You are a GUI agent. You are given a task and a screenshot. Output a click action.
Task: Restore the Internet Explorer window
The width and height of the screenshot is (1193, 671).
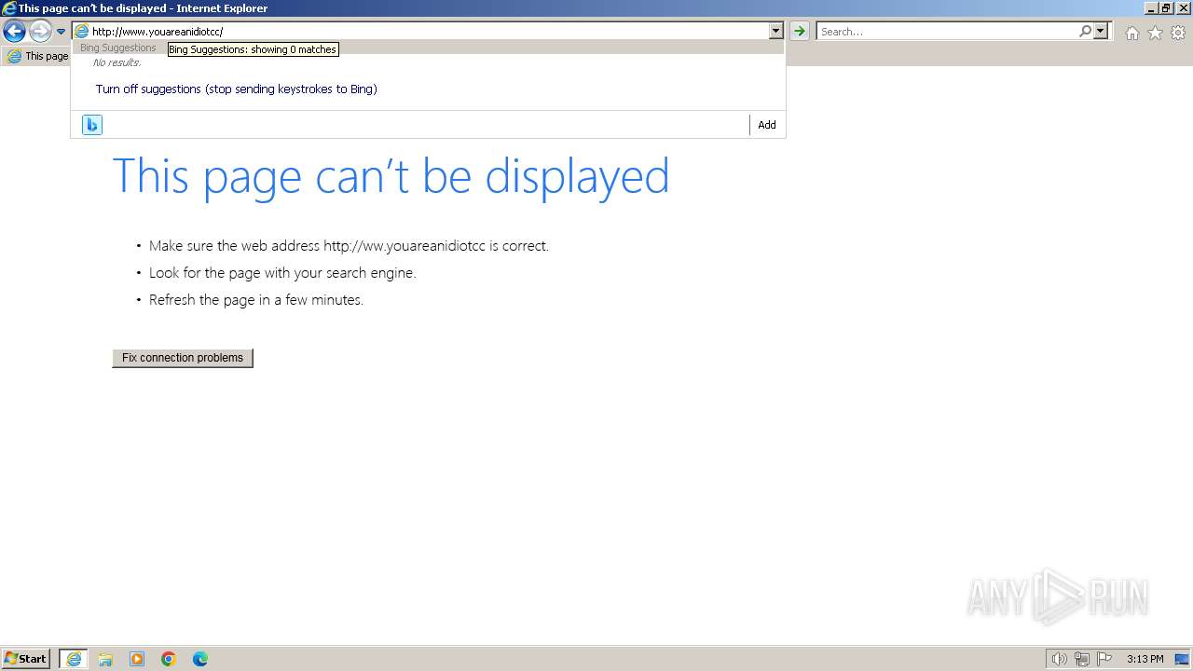[1166, 8]
